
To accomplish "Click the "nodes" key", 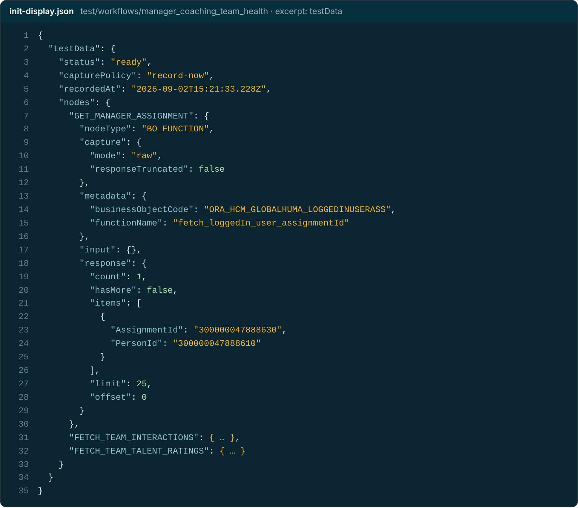I will pyautogui.click(x=77, y=102).
